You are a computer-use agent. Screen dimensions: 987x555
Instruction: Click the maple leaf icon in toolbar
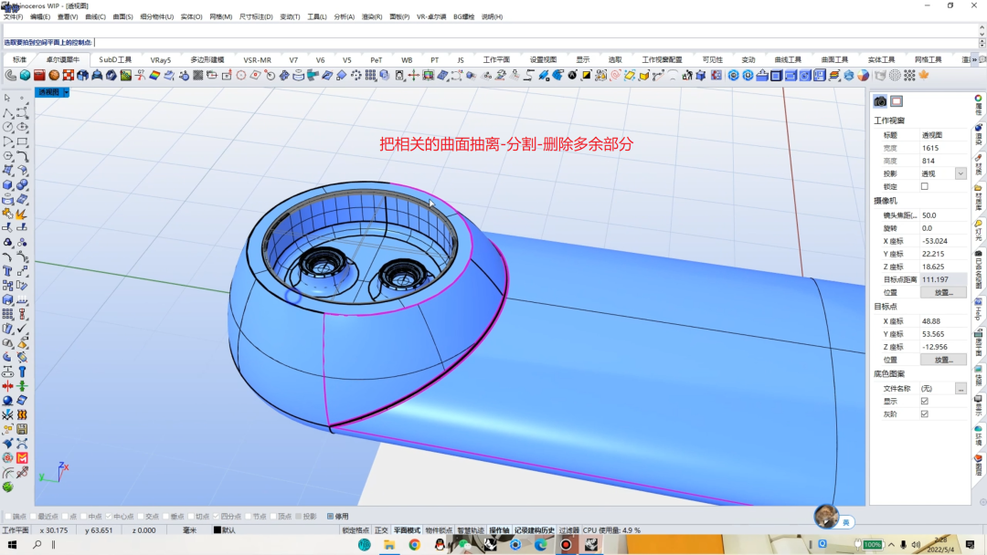click(x=924, y=76)
